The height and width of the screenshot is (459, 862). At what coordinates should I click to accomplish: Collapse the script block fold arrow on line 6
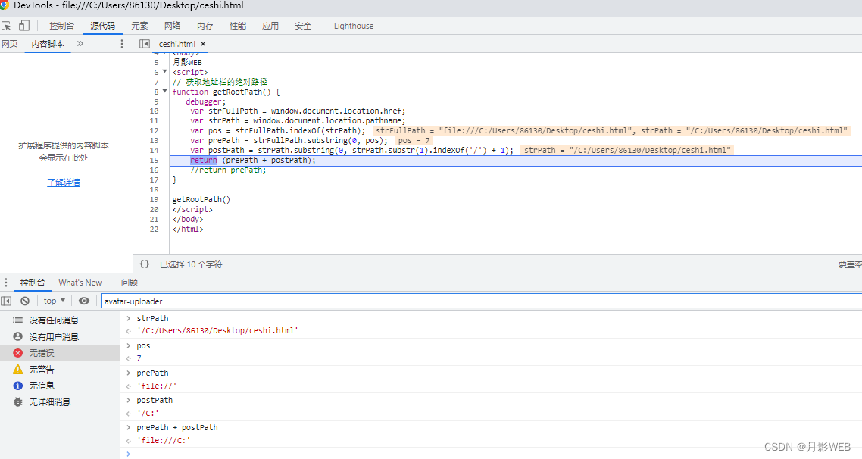coord(164,71)
